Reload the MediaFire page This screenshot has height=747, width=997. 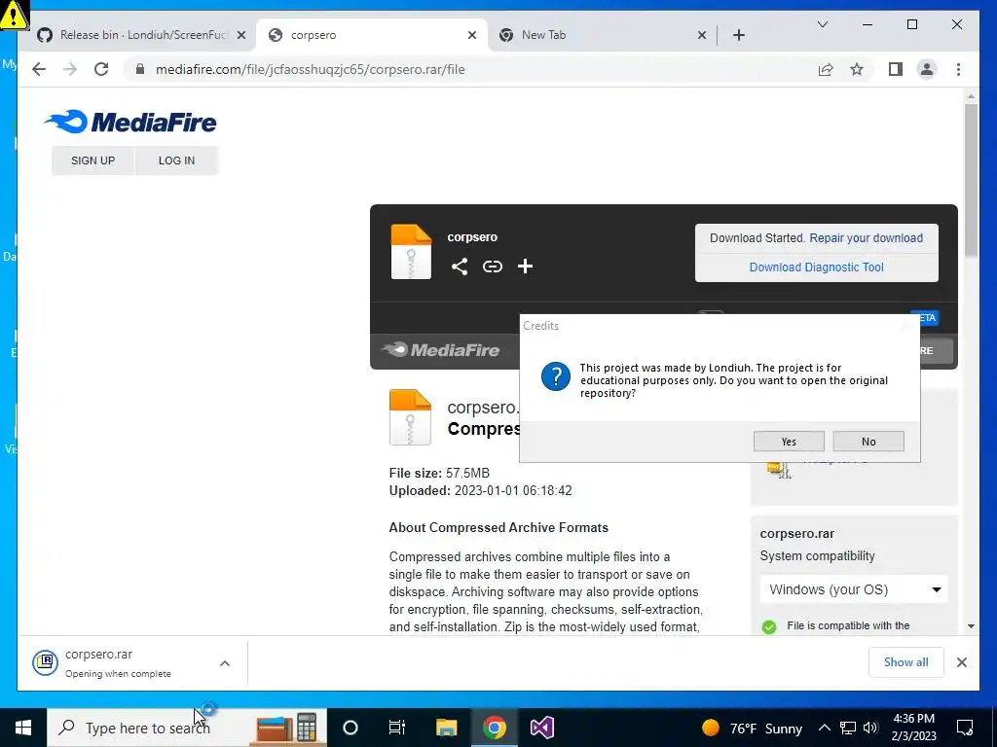point(101,69)
